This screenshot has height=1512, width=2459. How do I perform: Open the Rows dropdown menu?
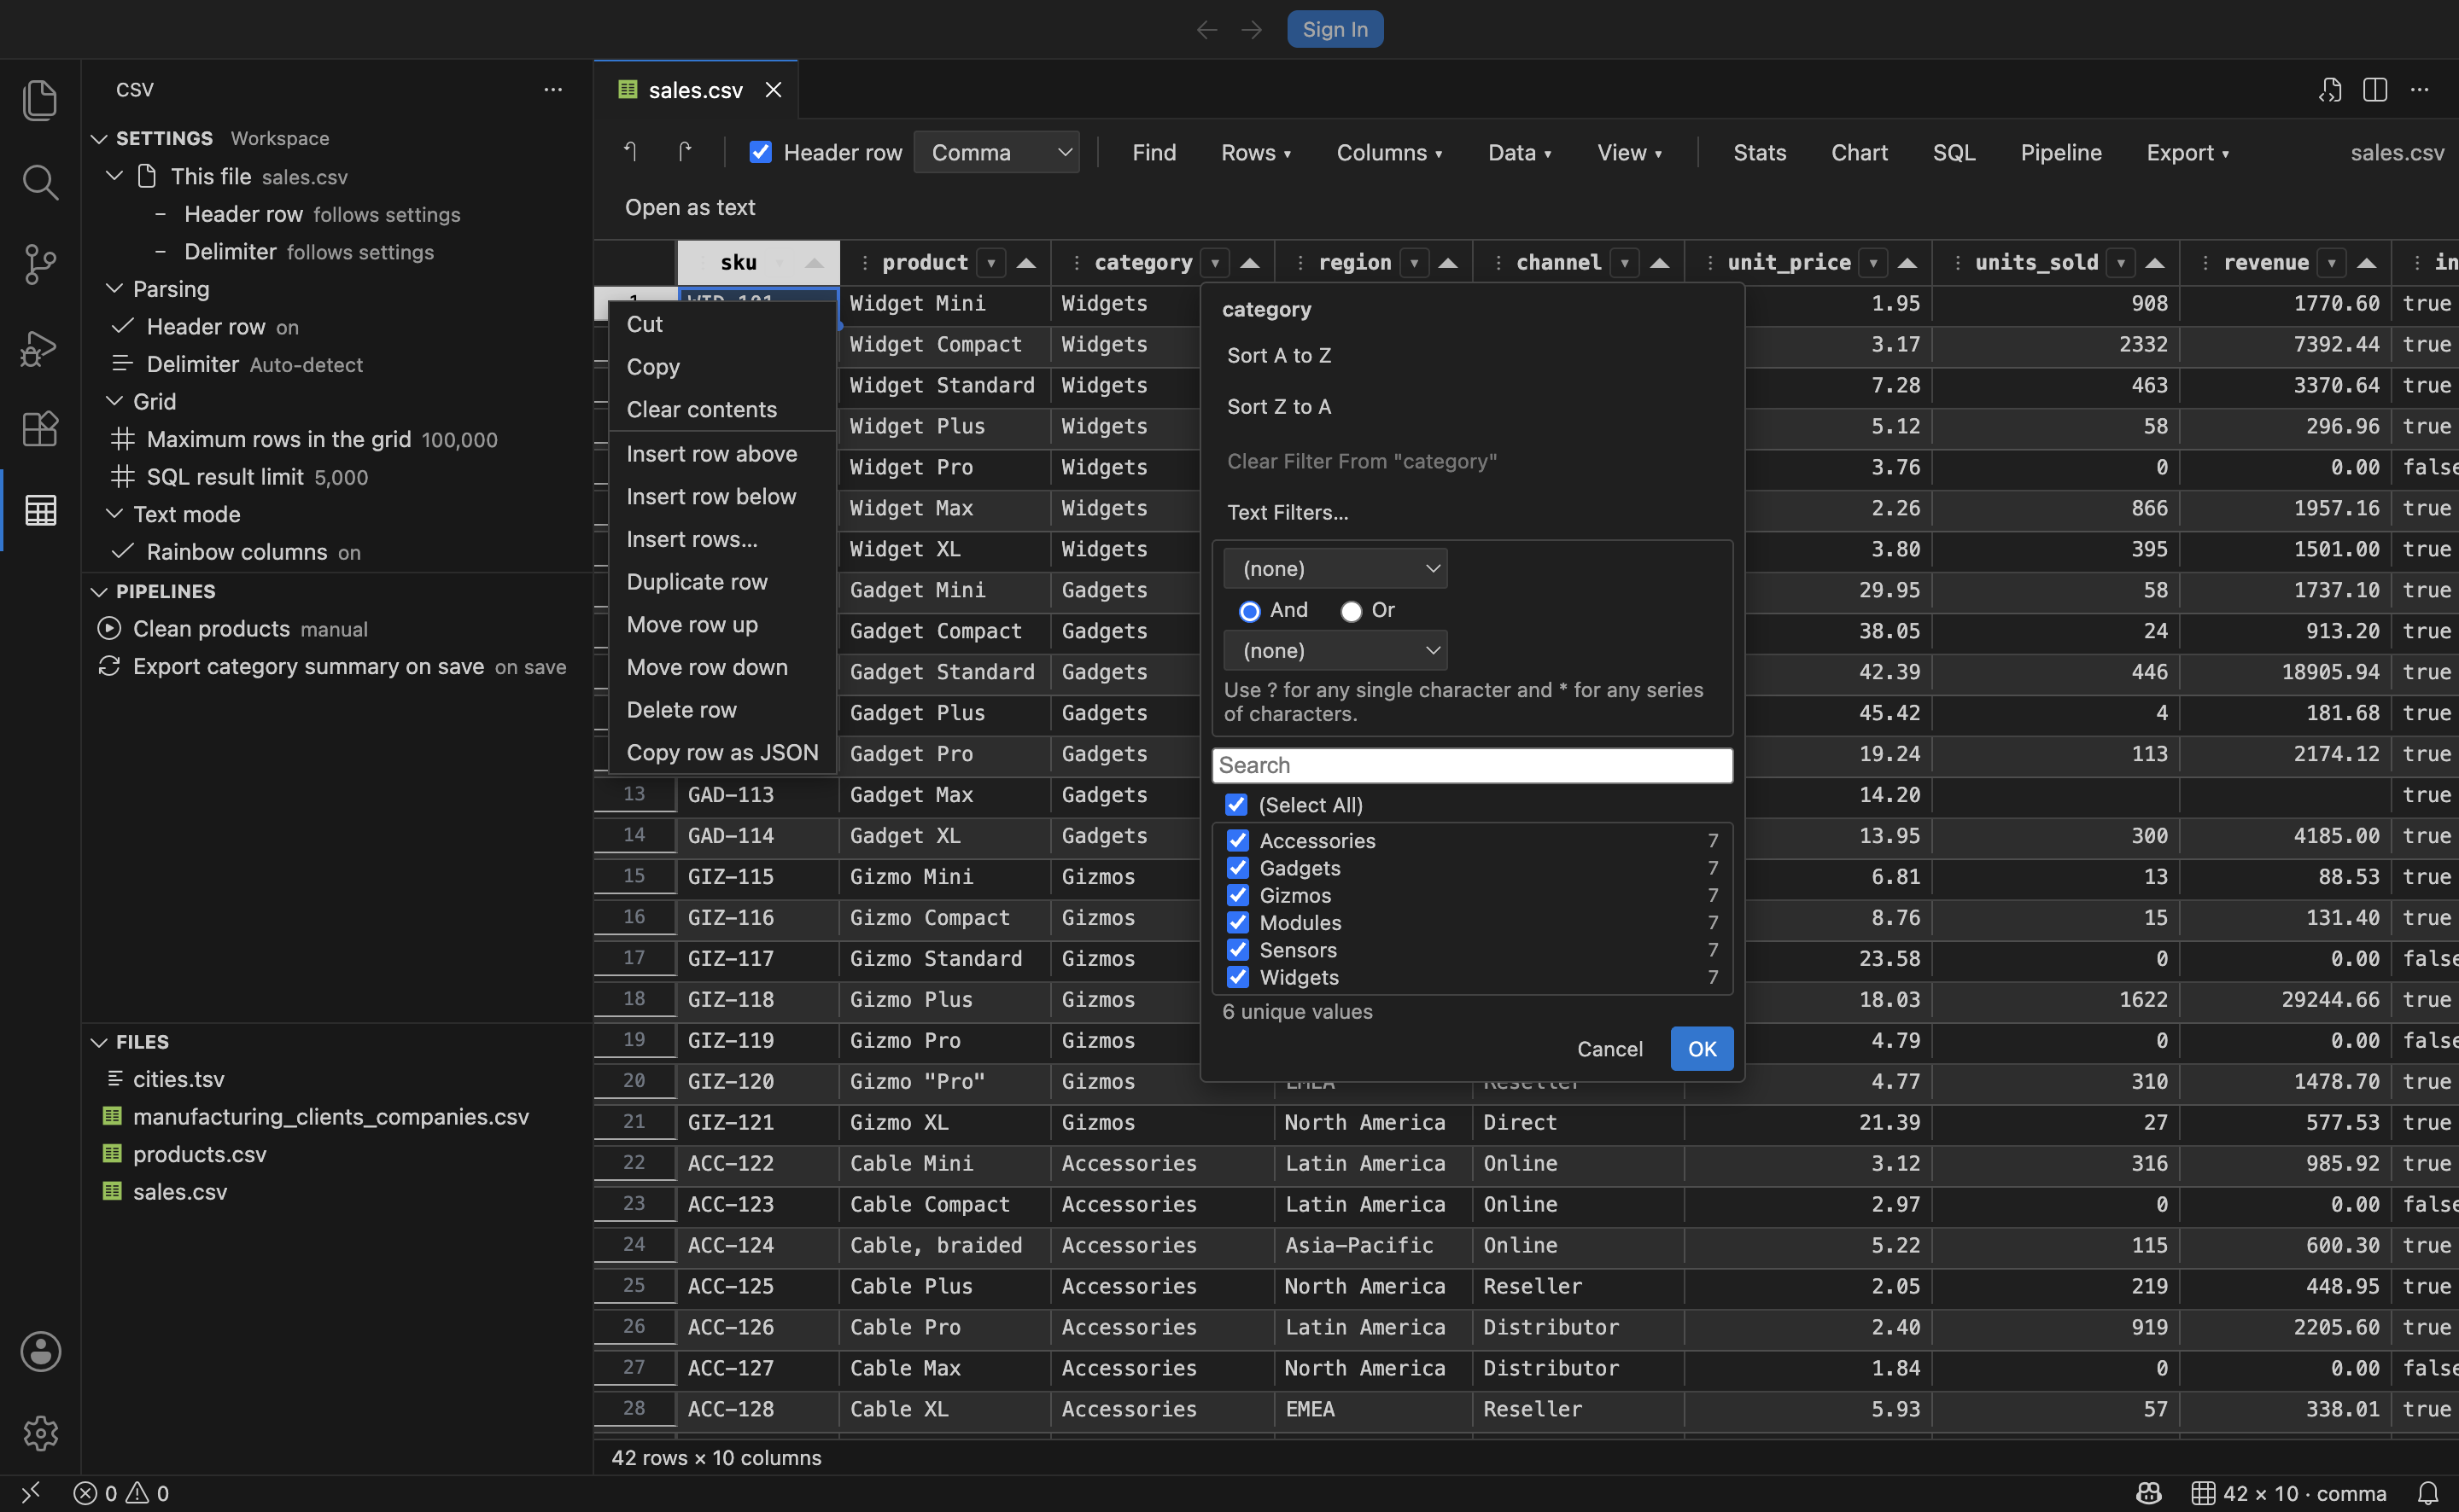(1255, 152)
